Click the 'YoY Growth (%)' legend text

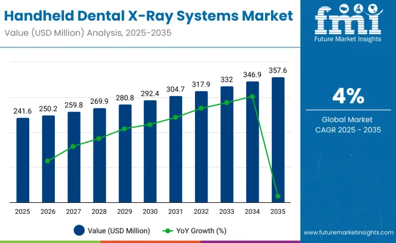201,231
